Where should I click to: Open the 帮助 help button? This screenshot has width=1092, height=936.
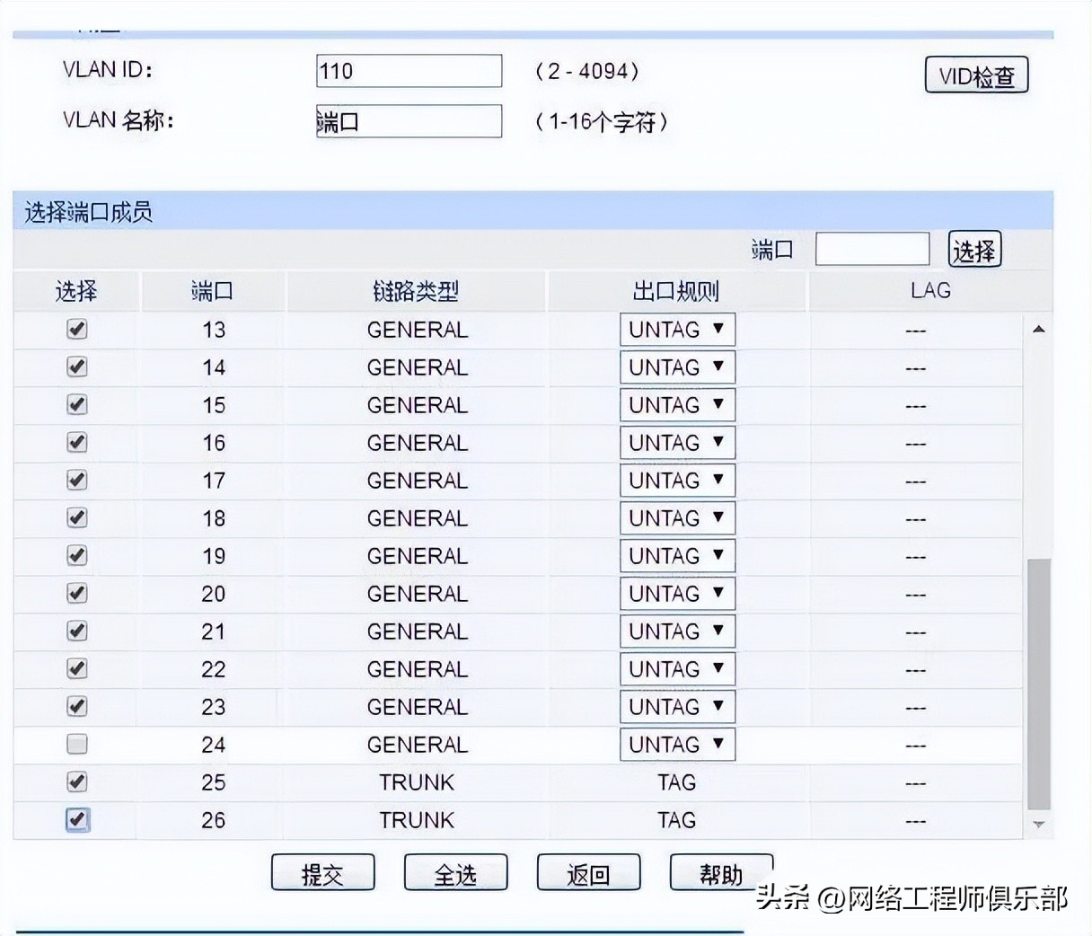[x=721, y=871]
